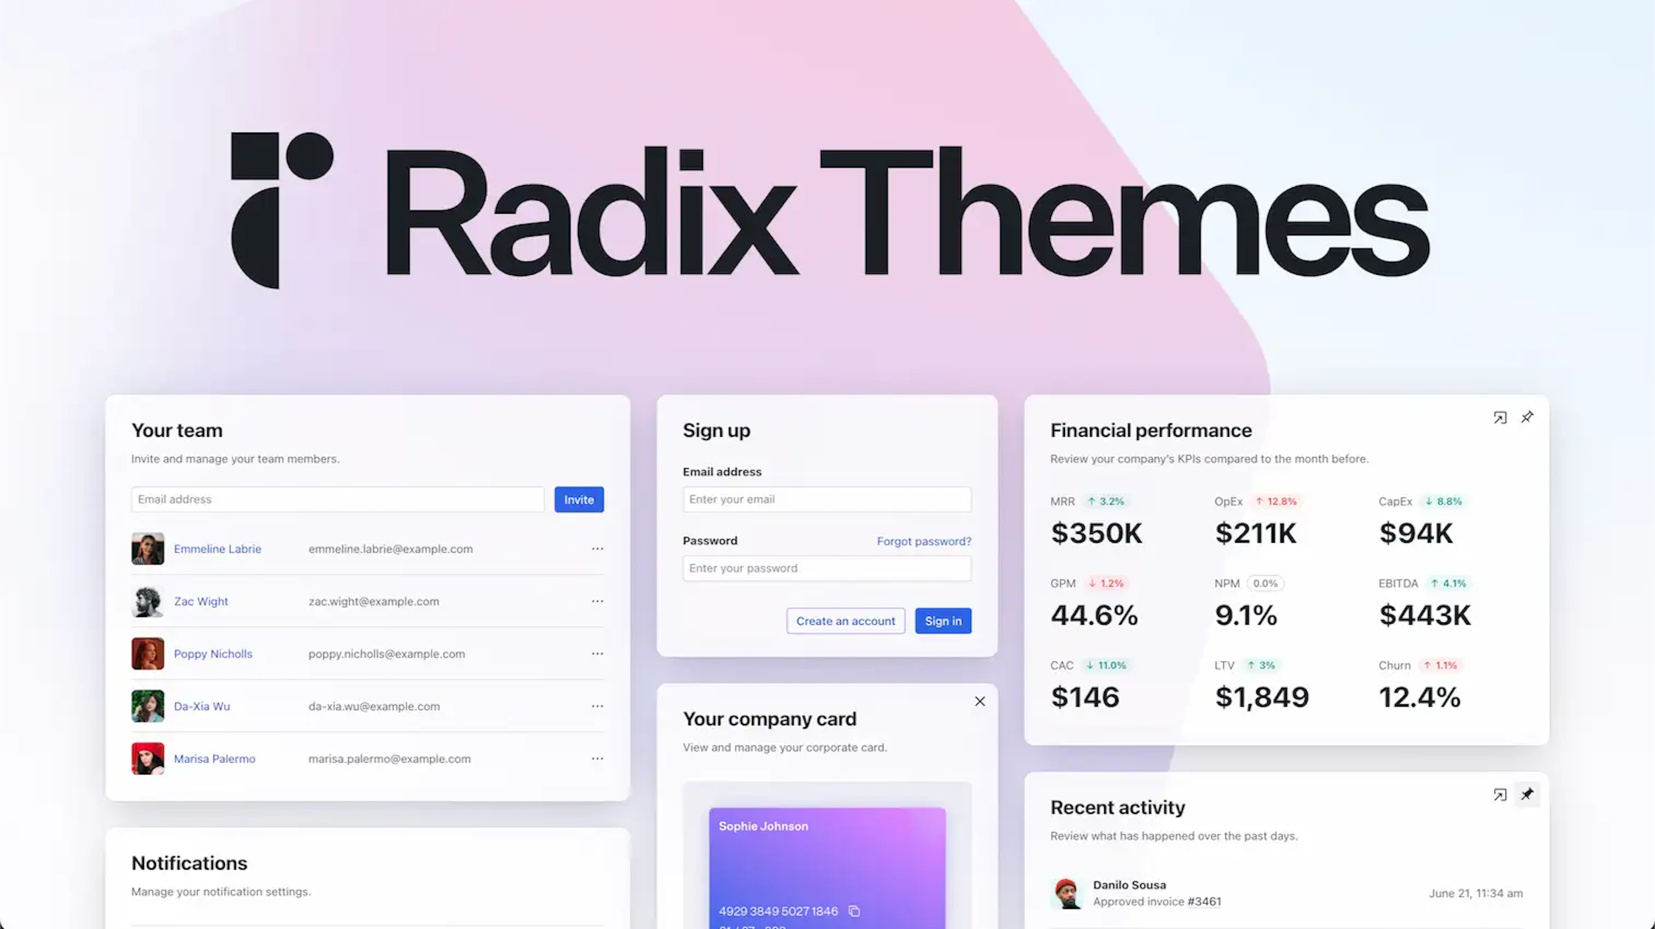Screen dimensions: 1655x929
Task: Click the Invite button for team member
Action: pyautogui.click(x=578, y=499)
